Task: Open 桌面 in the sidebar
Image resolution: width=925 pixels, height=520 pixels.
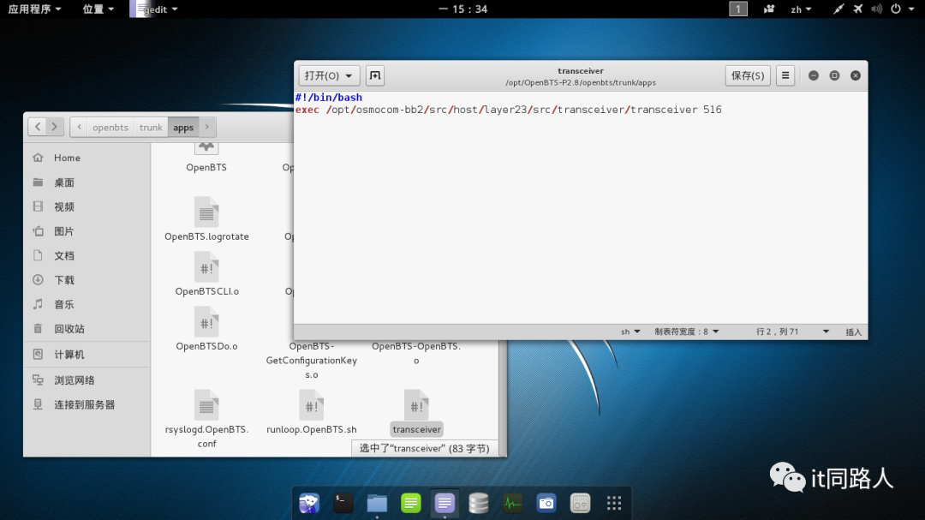Action: pyautogui.click(x=87, y=182)
